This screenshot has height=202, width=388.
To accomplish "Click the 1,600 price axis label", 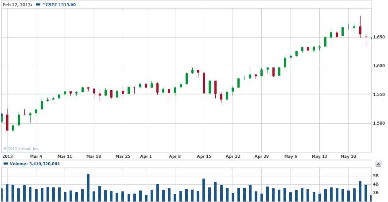I will tap(379, 66).
